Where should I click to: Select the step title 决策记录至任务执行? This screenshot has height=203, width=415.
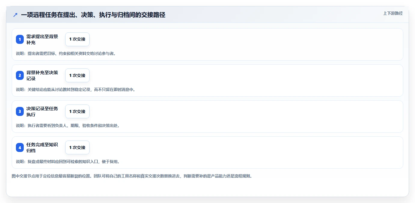click(42, 111)
